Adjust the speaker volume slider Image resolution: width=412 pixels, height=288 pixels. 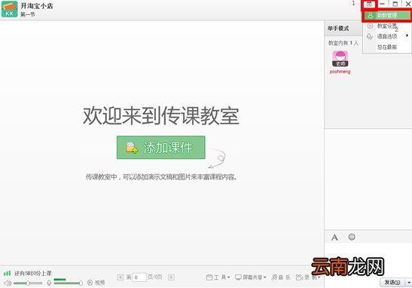pos(28,283)
